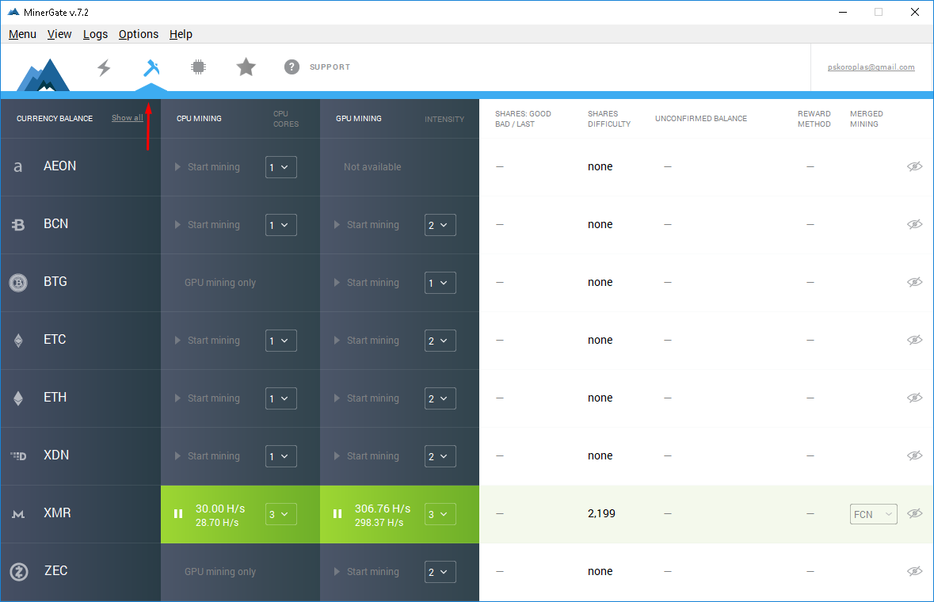Expand the XMR CPU cores dropdown
Image resolution: width=934 pixels, height=602 pixels.
(x=281, y=514)
